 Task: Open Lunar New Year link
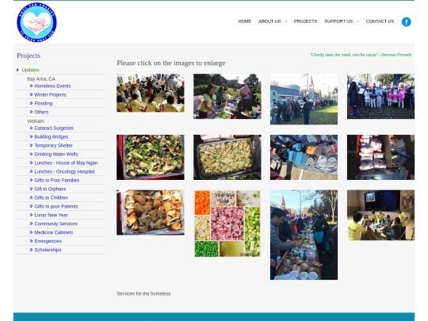[x=51, y=215]
